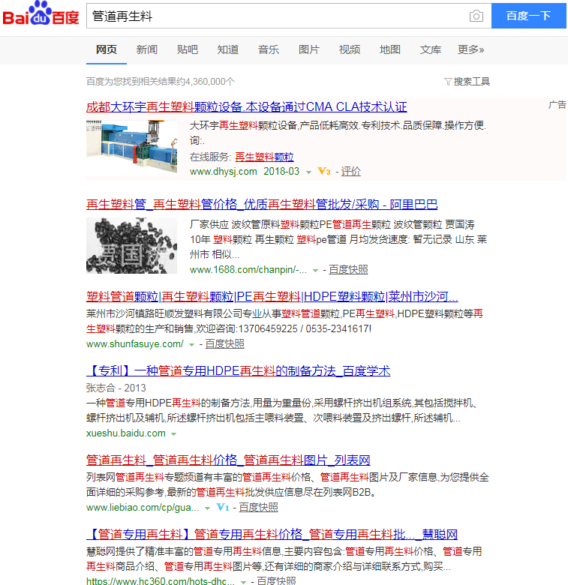The image size is (568, 585).
Task: Focus the search box containing 管道再生料
Action: pyautogui.click(x=276, y=16)
